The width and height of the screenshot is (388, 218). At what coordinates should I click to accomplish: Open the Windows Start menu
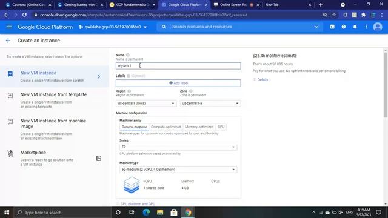point(7,213)
